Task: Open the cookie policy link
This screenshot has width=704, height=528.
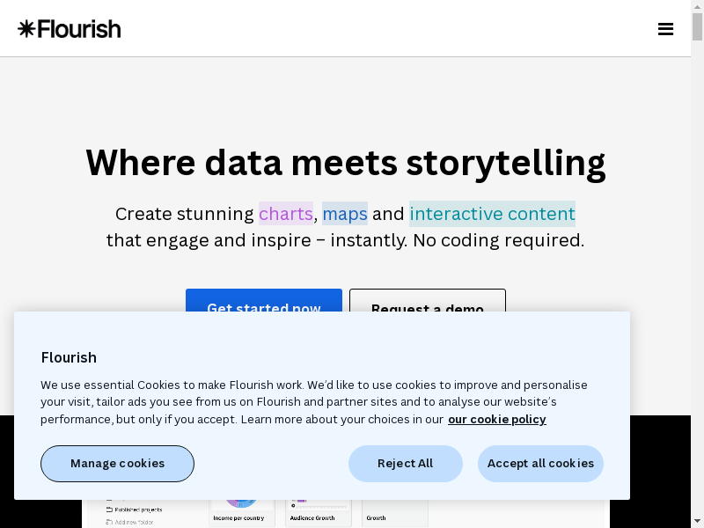Action: pyautogui.click(x=496, y=419)
